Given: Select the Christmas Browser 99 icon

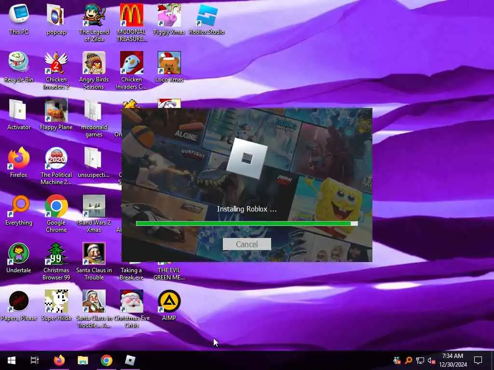Looking at the screenshot, I should (x=56, y=262).
